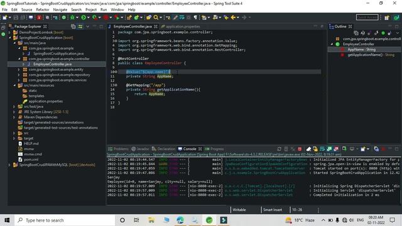402x226 pixels.
Task: Toggle Show Whitespace Characters pilcrow icon
Action: (195, 18)
